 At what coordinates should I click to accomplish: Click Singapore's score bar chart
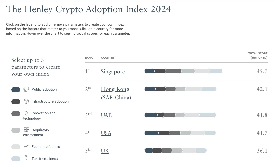tap(184, 71)
